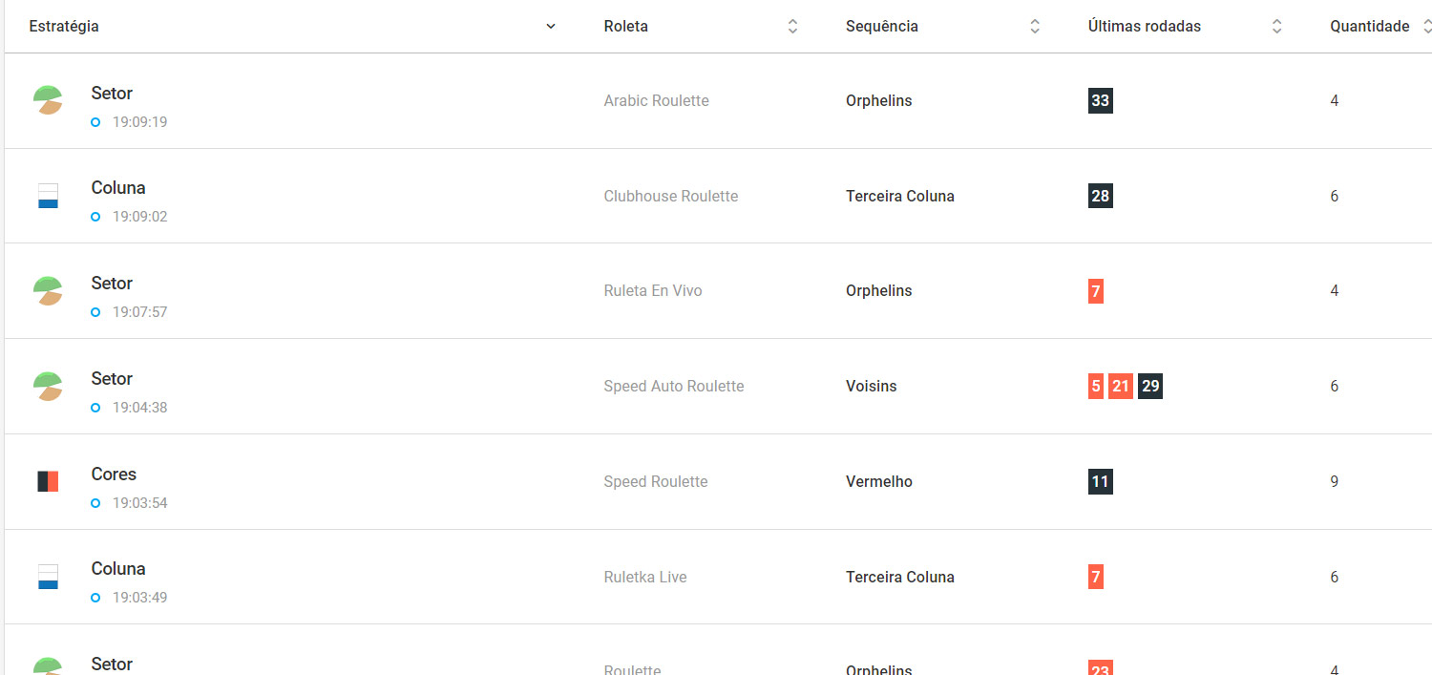Click the Coluna icon for Ruletka Live
This screenshot has height=675, width=1432.
(x=48, y=577)
